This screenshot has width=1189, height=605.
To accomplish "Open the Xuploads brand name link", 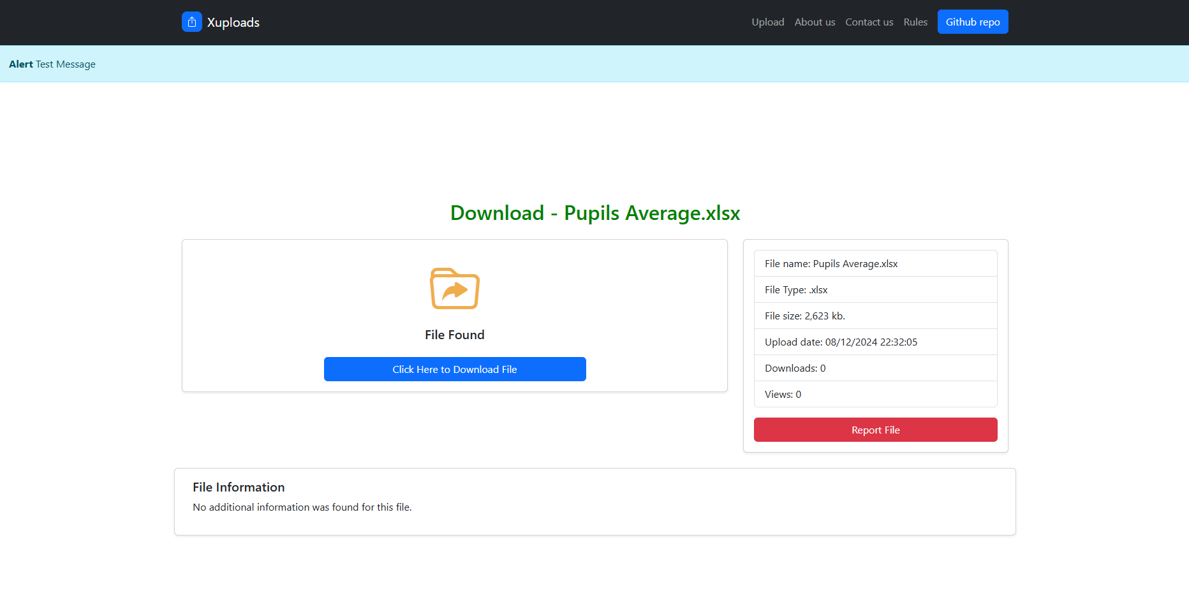I will click(233, 22).
